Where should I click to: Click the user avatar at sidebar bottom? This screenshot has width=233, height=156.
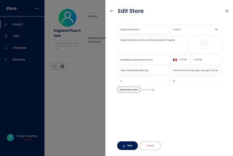(x=10, y=138)
